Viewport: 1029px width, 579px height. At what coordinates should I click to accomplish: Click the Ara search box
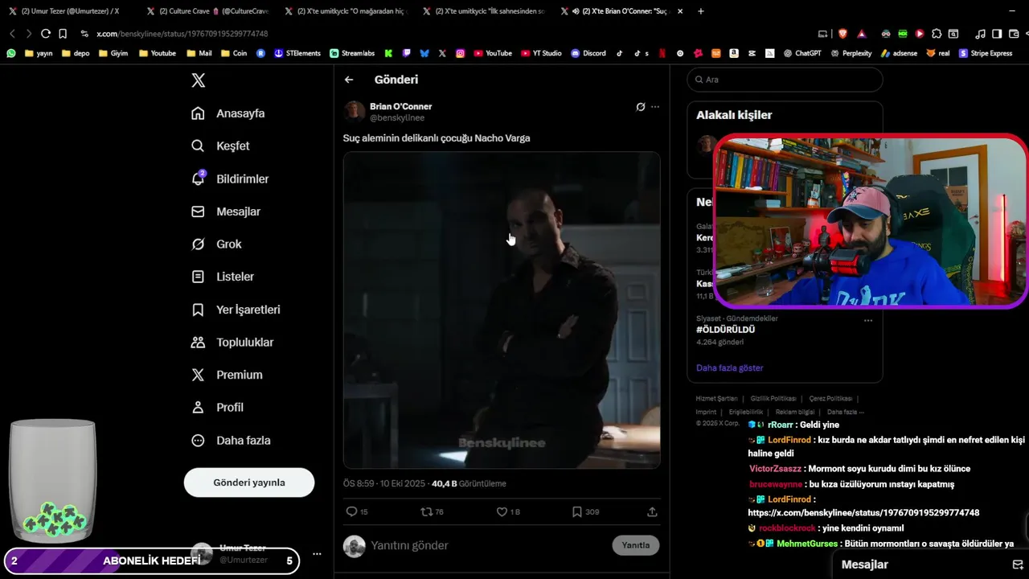tap(785, 80)
